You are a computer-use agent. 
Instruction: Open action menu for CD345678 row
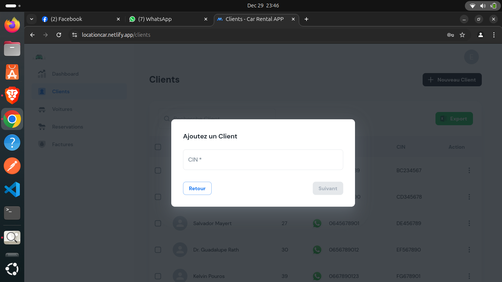click(469, 197)
